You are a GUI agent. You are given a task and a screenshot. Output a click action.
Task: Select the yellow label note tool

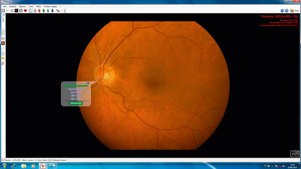(x=3, y=59)
